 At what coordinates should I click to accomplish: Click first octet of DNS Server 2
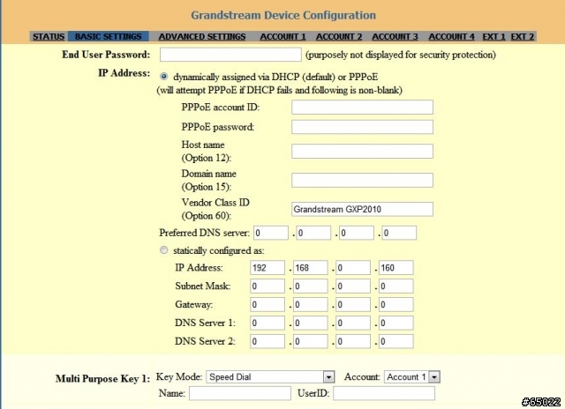(x=267, y=341)
